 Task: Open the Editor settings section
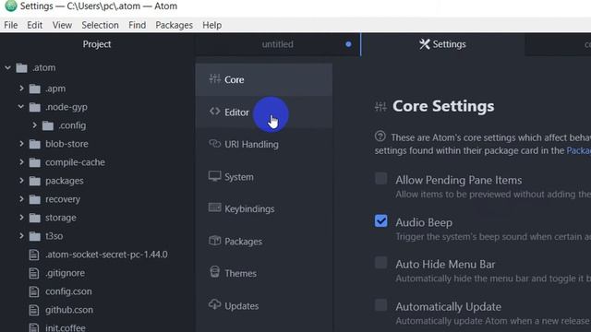pos(264,113)
